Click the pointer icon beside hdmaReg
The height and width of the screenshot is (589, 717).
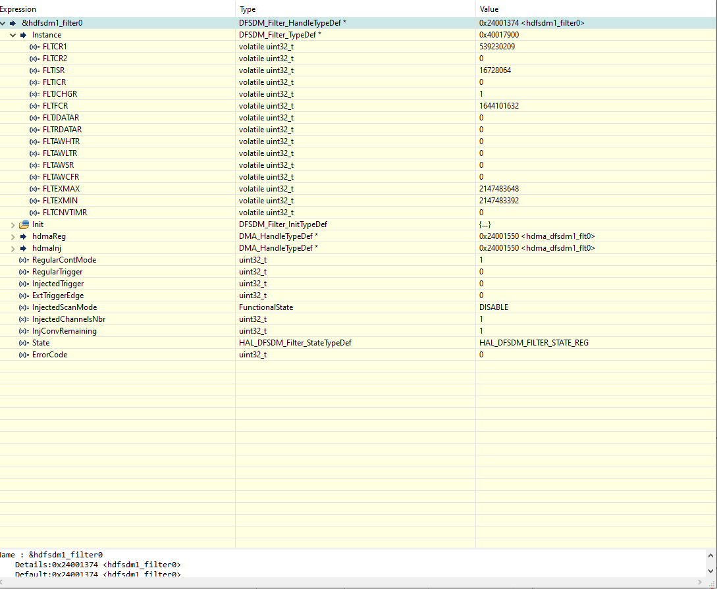pyautogui.click(x=23, y=236)
